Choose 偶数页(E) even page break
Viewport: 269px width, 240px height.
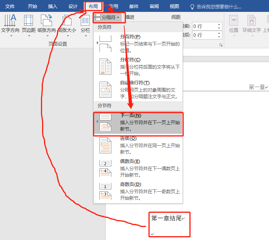138,168
